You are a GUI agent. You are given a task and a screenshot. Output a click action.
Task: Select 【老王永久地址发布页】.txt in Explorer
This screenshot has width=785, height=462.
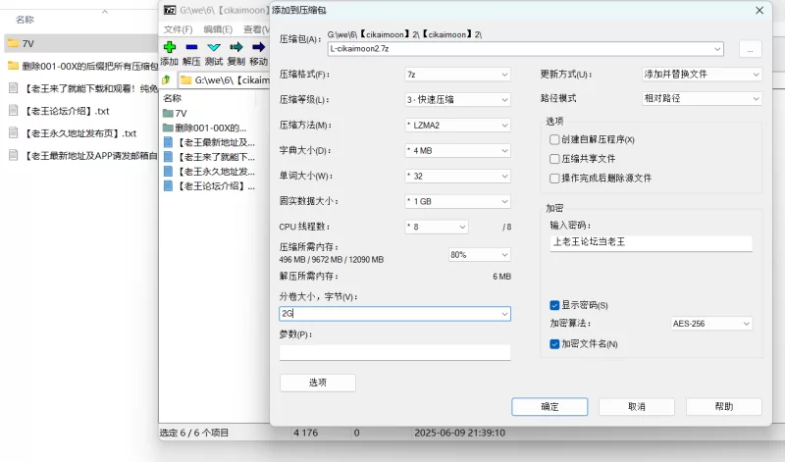coord(73,133)
